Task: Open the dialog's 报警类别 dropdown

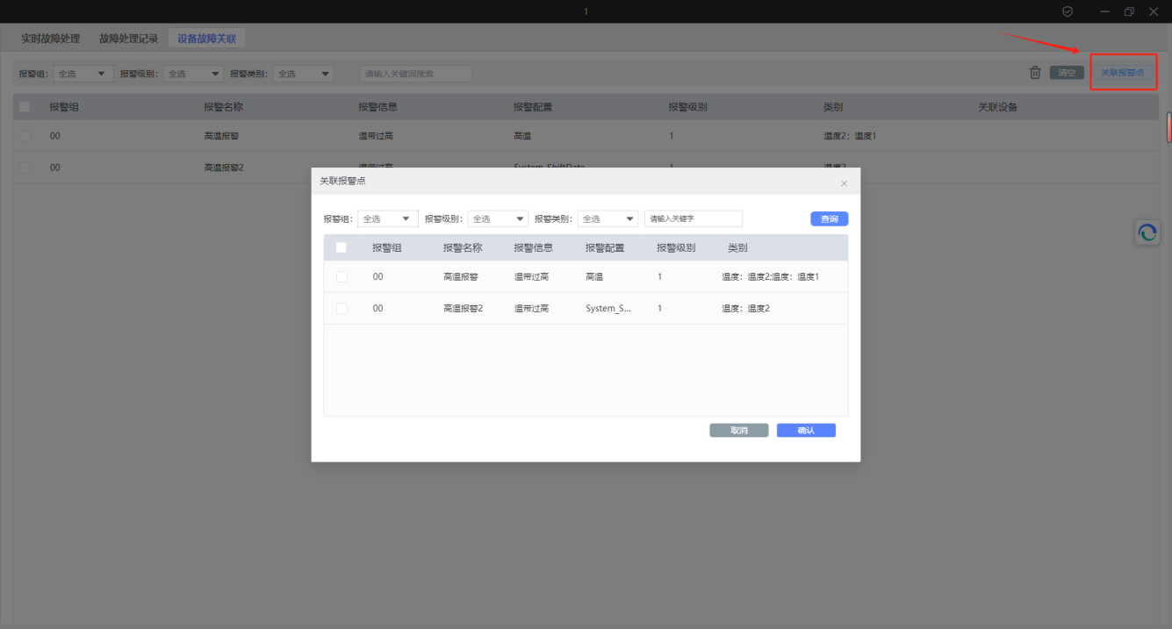Action: [607, 218]
